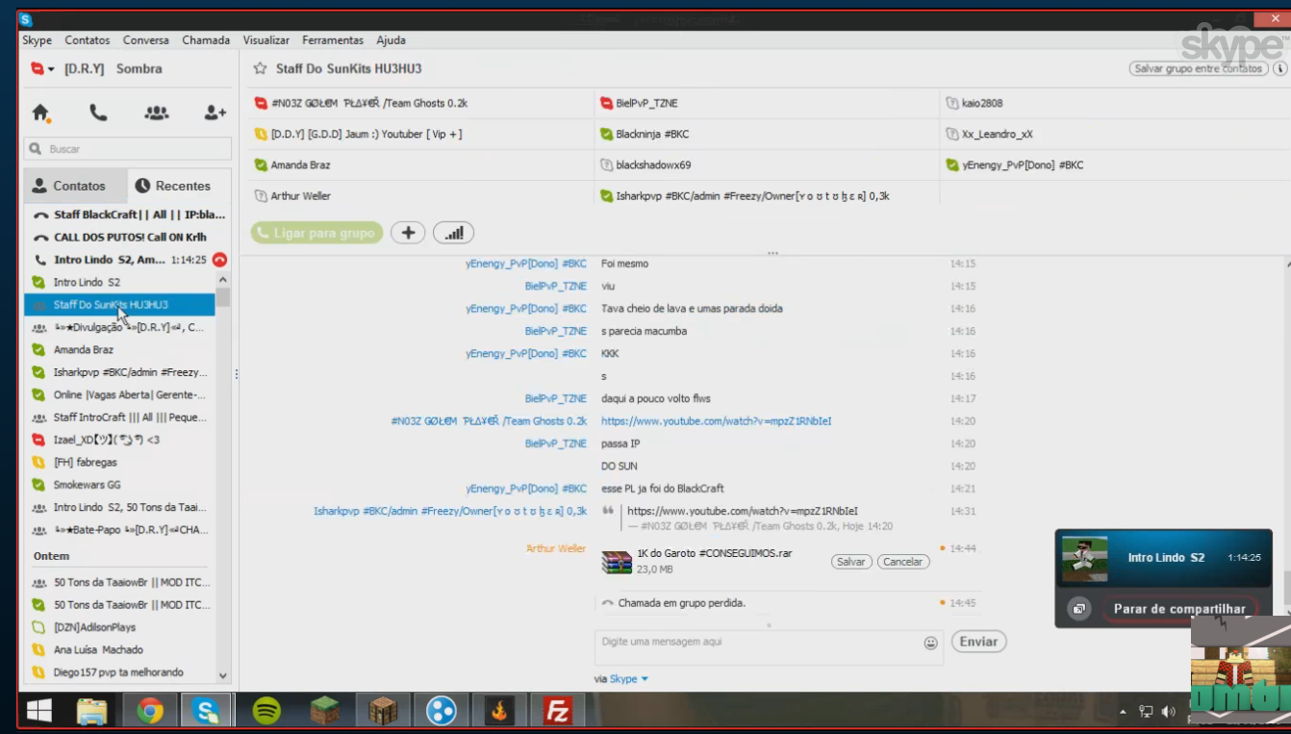Select Diego157 pvp ta melhorando contact
This screenshot has width=1291, height=734.
119,672
